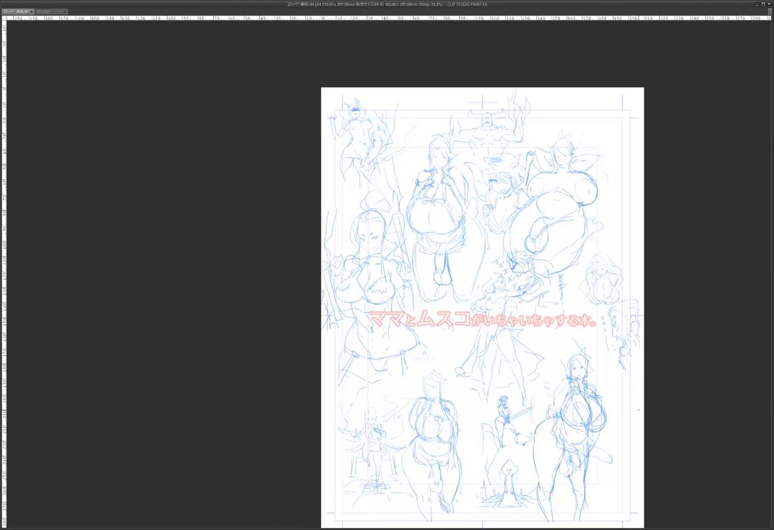The width and height of the screenshot is (774, 530).
Task: Click the ruler origin corner box
Action: pyautogui.click(x=3, y=19)
